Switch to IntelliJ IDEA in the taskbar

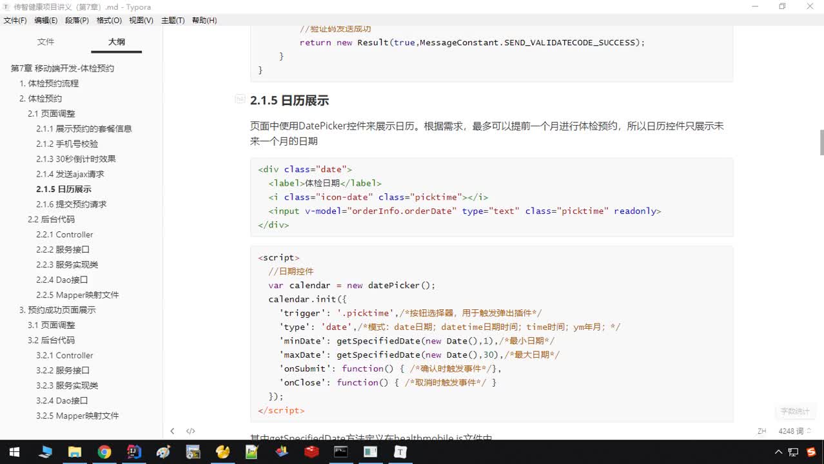(134, 452)
